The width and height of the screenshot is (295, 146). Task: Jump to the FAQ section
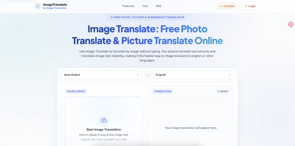pos(159,6)
